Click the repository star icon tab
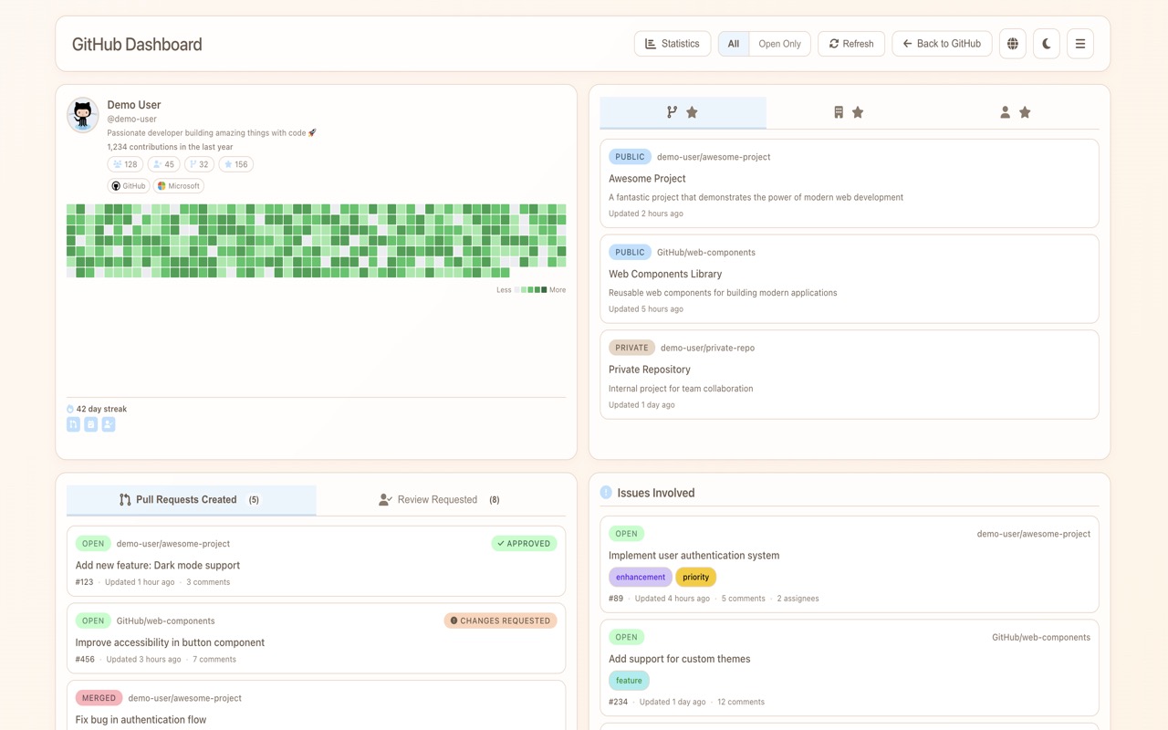The height and width of the screenshot is (730, 1168). 848,111
